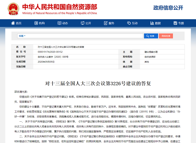Click the blue 检索 search button
This screenshot has height=143, width=196.
click(150, 36)
